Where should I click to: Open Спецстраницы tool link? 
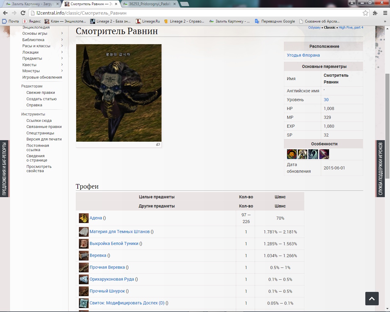[40, 133]
